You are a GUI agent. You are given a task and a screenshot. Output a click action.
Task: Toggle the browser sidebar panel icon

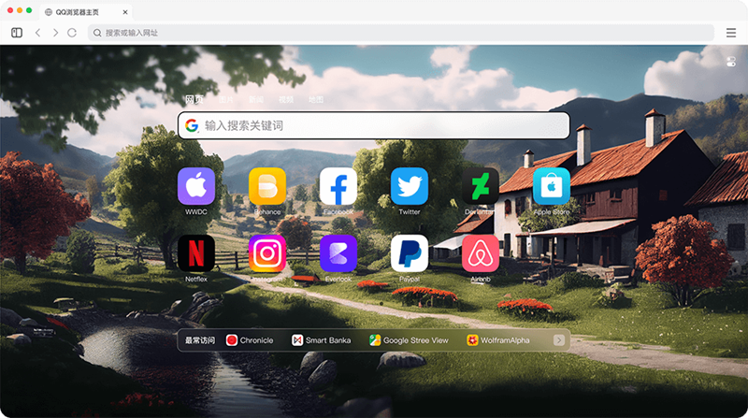17,33
